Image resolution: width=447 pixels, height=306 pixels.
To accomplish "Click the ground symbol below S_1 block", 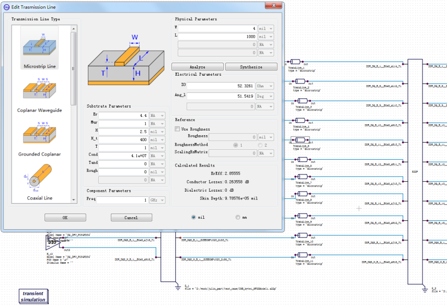I will 178,287.
